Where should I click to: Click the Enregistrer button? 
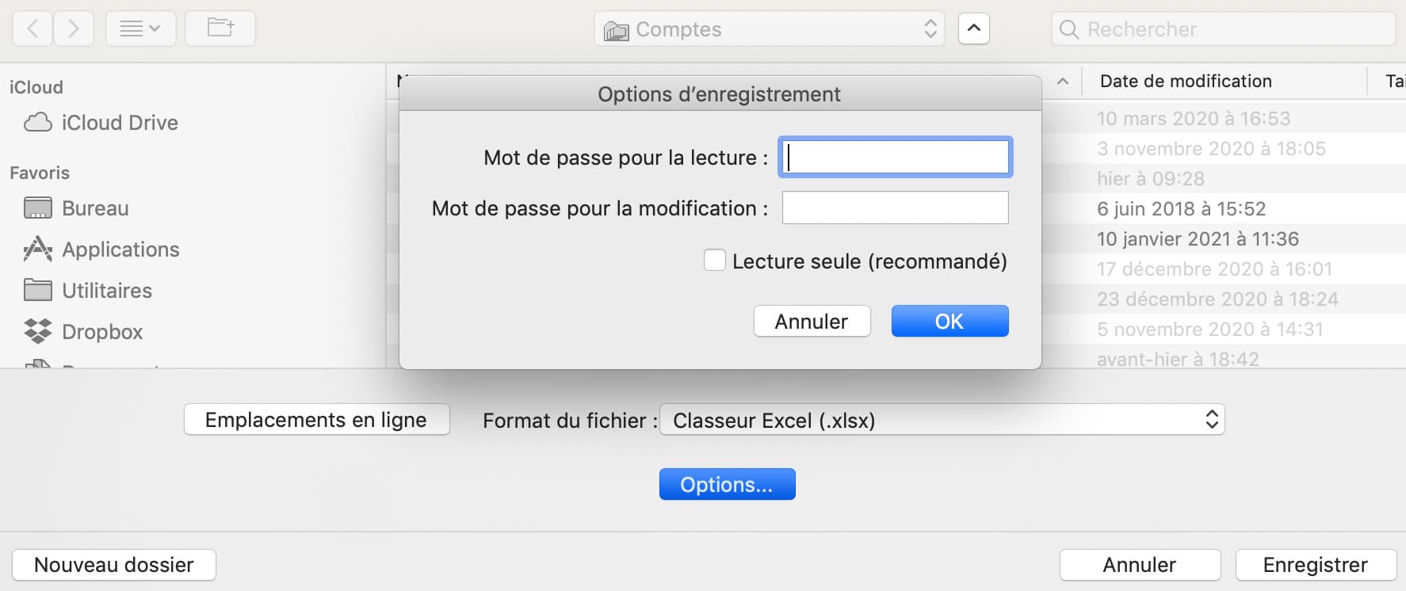pos(1315,565)
